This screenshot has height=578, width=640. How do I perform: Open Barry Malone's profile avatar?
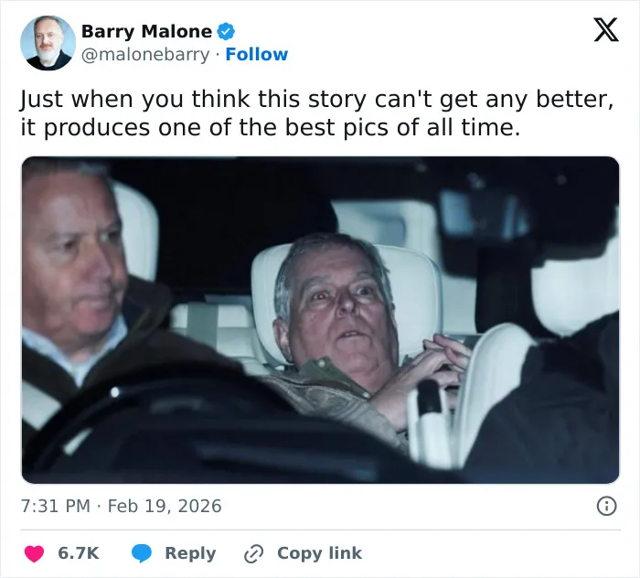(48, 43)
